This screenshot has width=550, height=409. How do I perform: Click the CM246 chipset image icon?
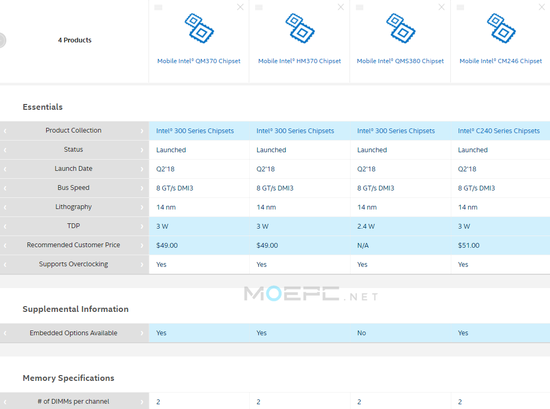(501, 29)
